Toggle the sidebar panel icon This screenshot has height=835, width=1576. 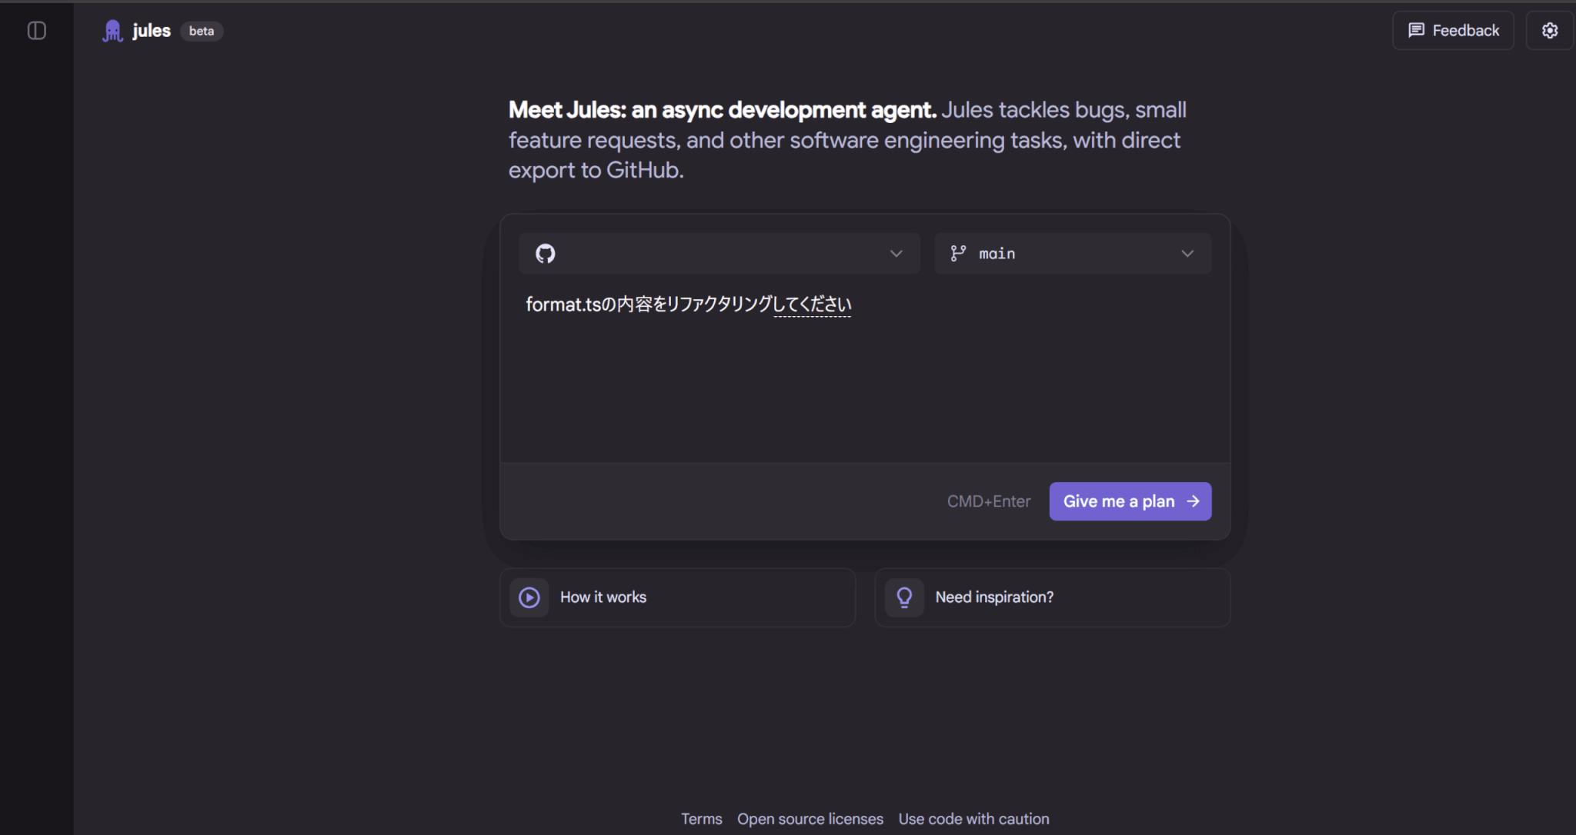[36, 31]
